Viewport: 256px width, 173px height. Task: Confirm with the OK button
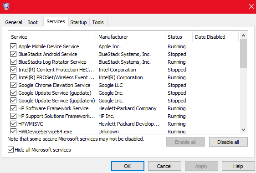(128, 166)
